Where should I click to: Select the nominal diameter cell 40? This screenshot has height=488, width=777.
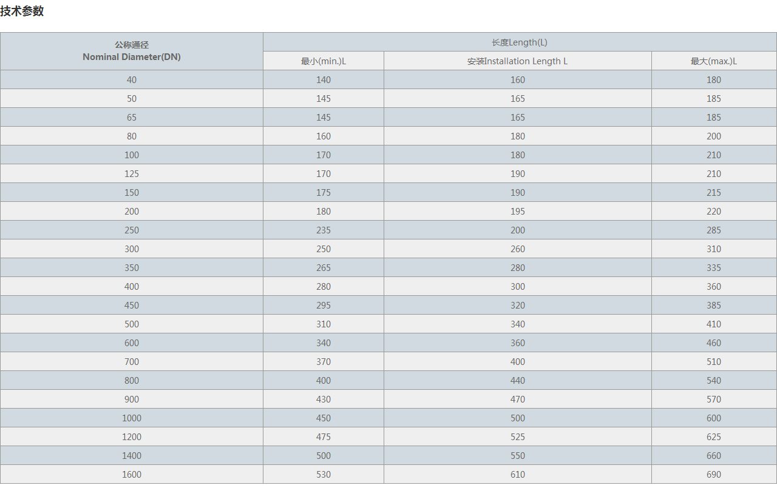(x=132, y=80)
